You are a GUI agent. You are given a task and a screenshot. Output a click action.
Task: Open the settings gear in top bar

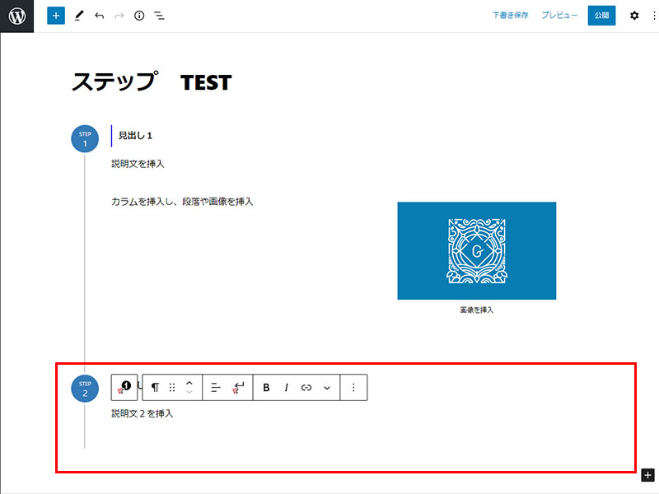pyautogui.click(x=633, y=16)
